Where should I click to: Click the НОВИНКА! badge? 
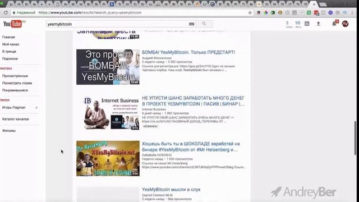150,126
